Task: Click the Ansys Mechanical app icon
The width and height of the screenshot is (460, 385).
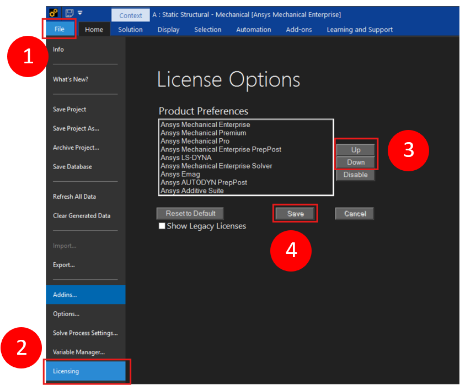Action: pos(54,13)
